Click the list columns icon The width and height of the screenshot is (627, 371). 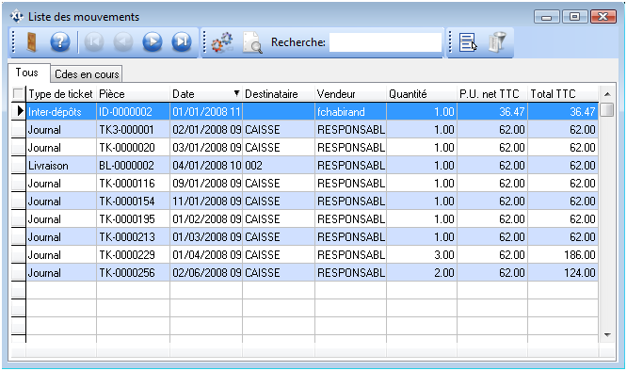[468, 42]
